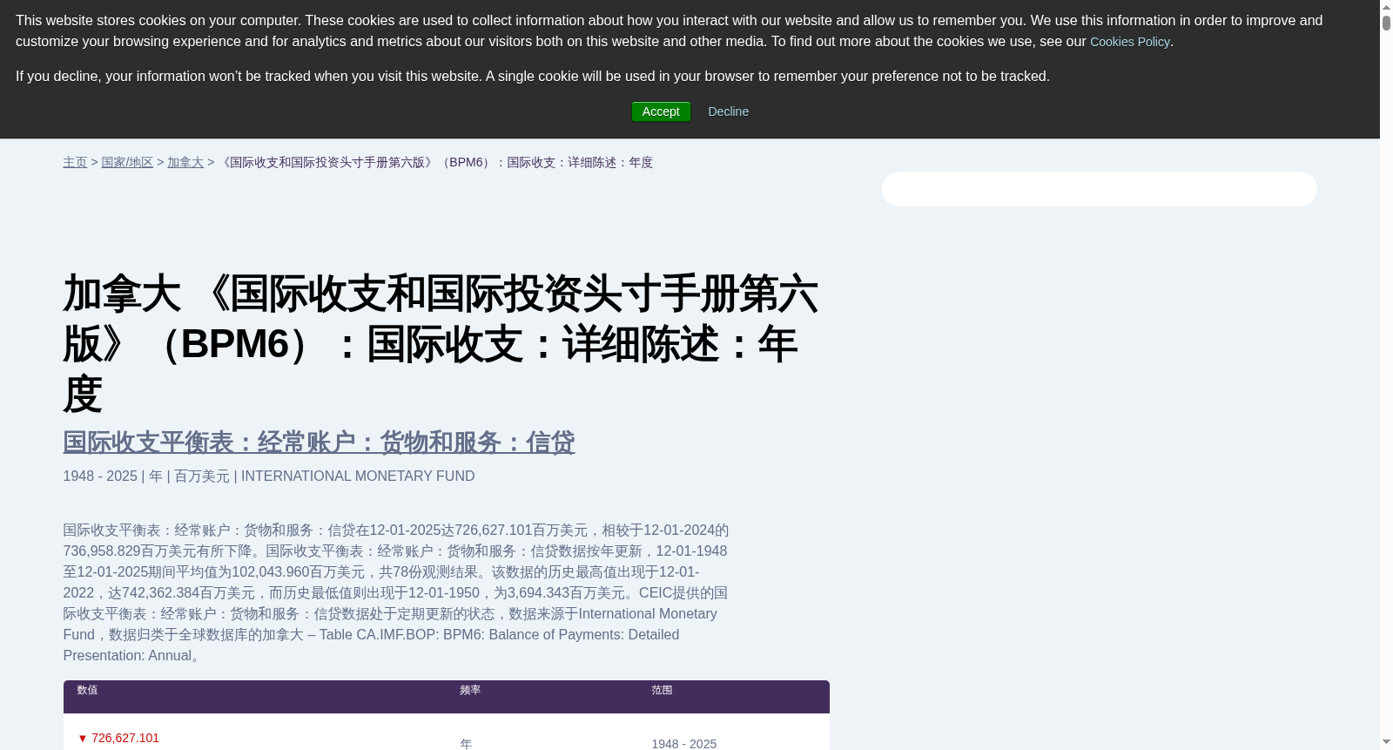The width and height of the screenshot is (1393, 750).
Task: Click the scrollbar up arrow
Action: [1386, 7]
